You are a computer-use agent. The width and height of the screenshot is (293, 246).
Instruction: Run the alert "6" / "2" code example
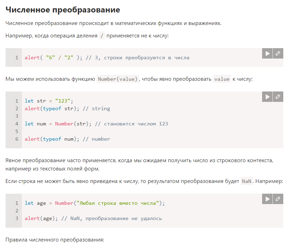click(x=267, y=53)
